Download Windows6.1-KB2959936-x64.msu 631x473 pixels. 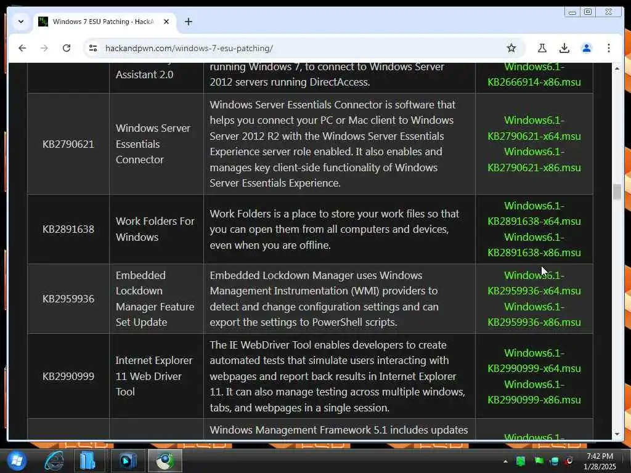(x=534, y=283)
